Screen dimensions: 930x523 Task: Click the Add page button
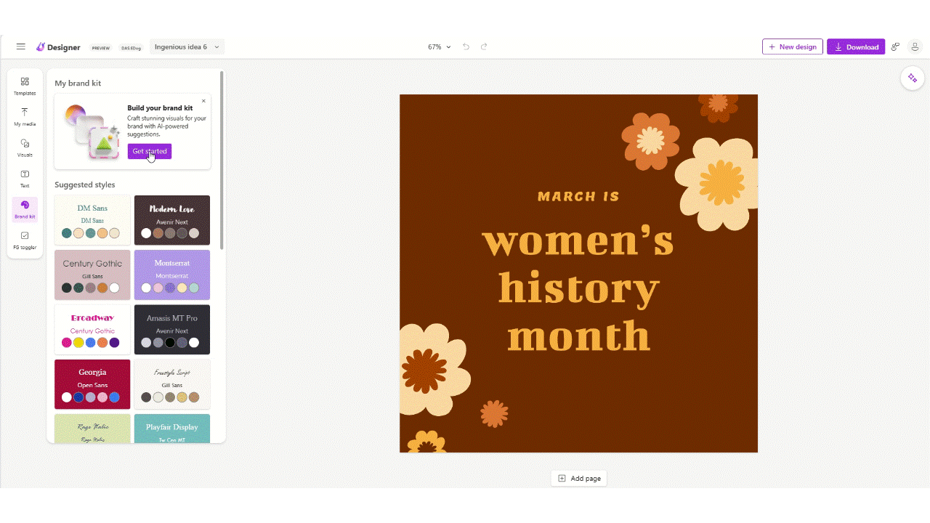point(579,479)
